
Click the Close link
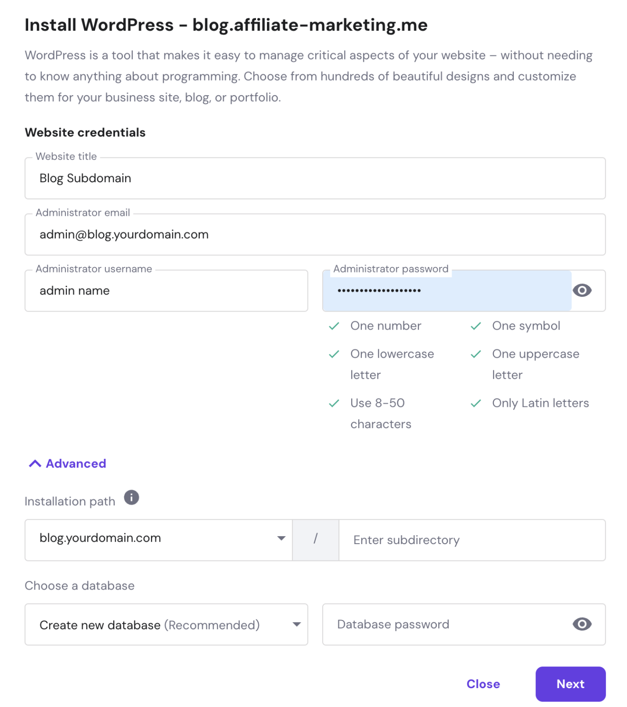(x=483, y=684)
